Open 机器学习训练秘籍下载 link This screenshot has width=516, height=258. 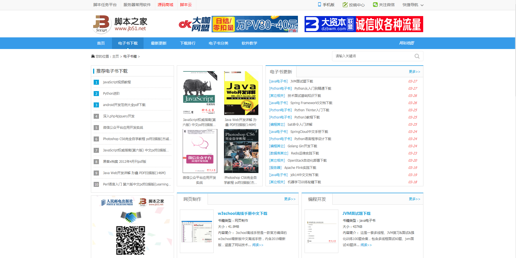[304, 182]
